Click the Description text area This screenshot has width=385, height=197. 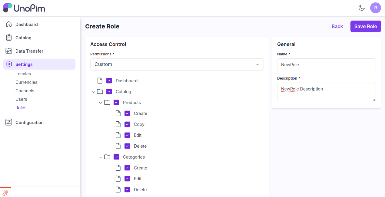pyautogui.click(x=326, y=92)
